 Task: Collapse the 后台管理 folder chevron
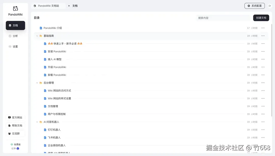point(37,83)
